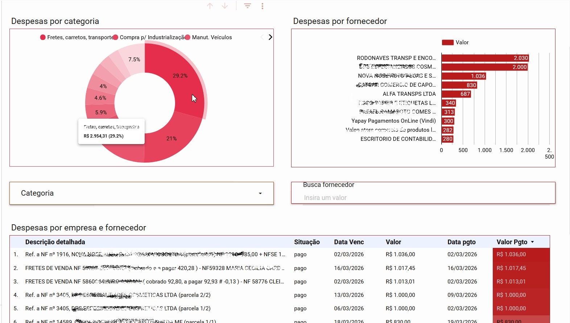Toggle the Fretes, carretos legend item
This screenshot has height=323, width=570.
point(77,37)
